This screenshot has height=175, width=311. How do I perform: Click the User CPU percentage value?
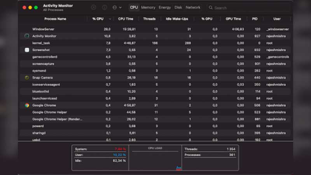(119, 155)
